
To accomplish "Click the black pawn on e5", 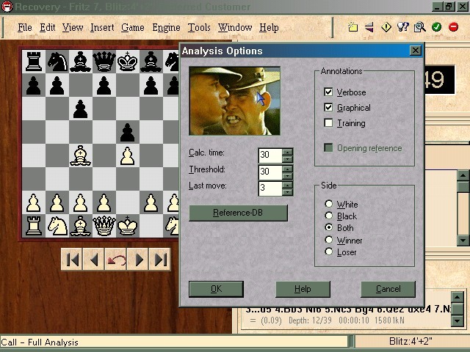I will pos(127,132).
